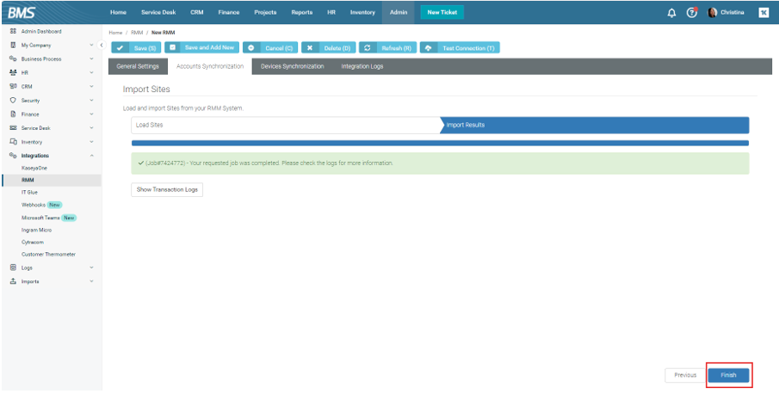Open the Integration Logs tab
Image resolution: width=779 pixels, height=400 pixels.
362,66
